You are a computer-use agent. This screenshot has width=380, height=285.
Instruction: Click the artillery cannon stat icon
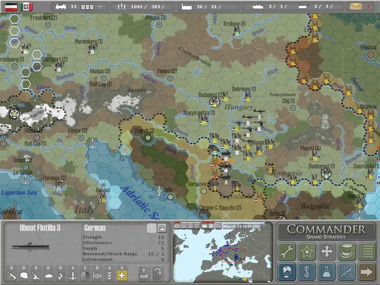pyautogui.click(x=36, y=275)
